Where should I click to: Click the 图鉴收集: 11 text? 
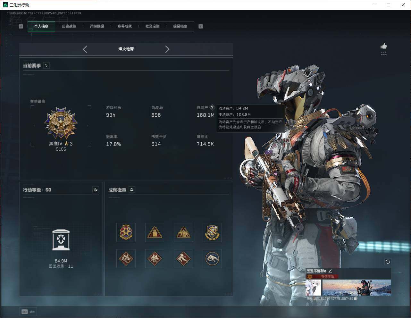[61, 266]
